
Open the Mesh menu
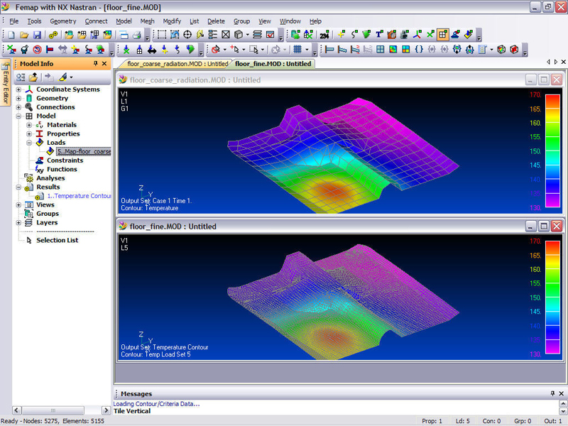pos(147,21)
